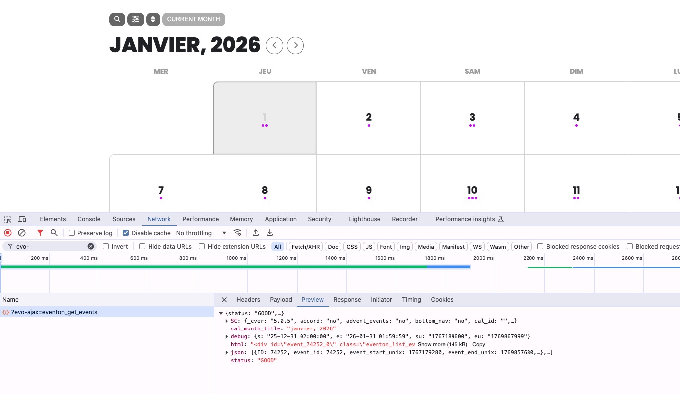The image size is (680, 394).
Task: Stop recording network log
Action: pos(8,233)
